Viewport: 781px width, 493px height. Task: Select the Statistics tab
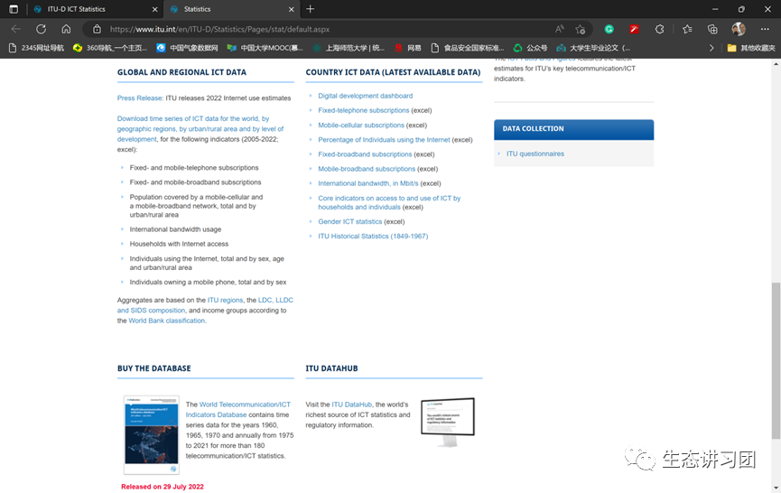tap(232, 9)
